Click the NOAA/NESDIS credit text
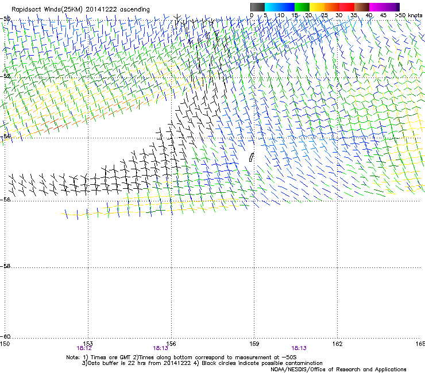 338,370
